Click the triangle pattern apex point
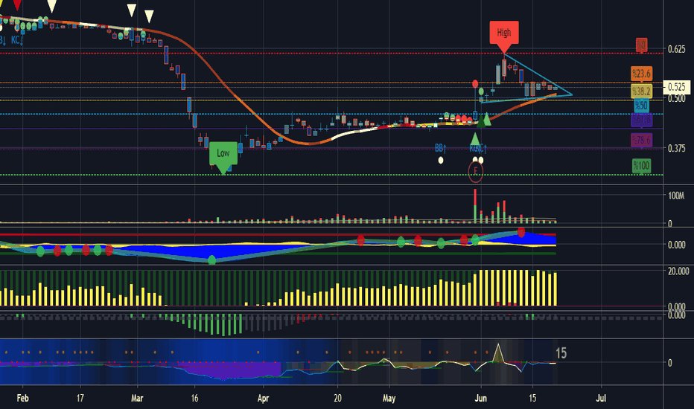Image resolution: width=694 pixels, height=409 pixels. (572, 94)
